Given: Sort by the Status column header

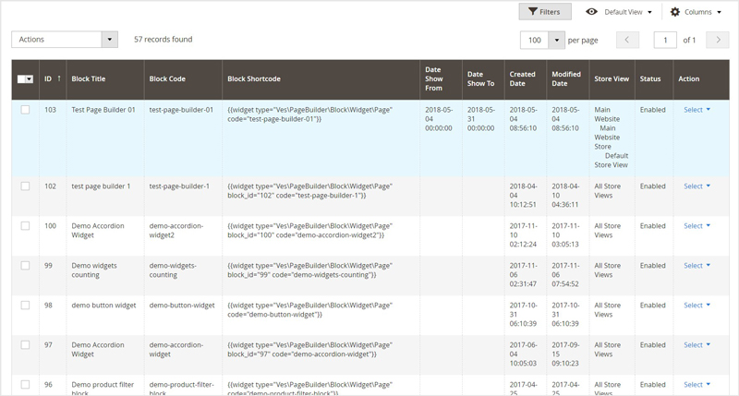Looking at the screenshot, I should (650, 79).
